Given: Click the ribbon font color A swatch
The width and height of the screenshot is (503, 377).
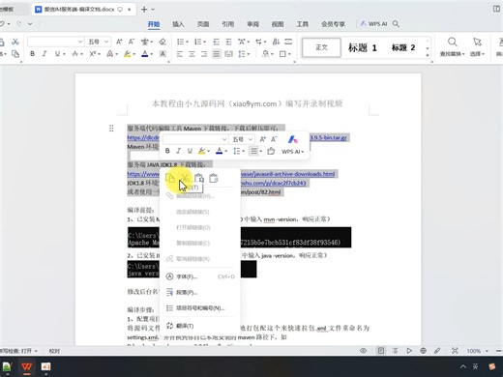Looking at the screenshot, I should (145, 54).
